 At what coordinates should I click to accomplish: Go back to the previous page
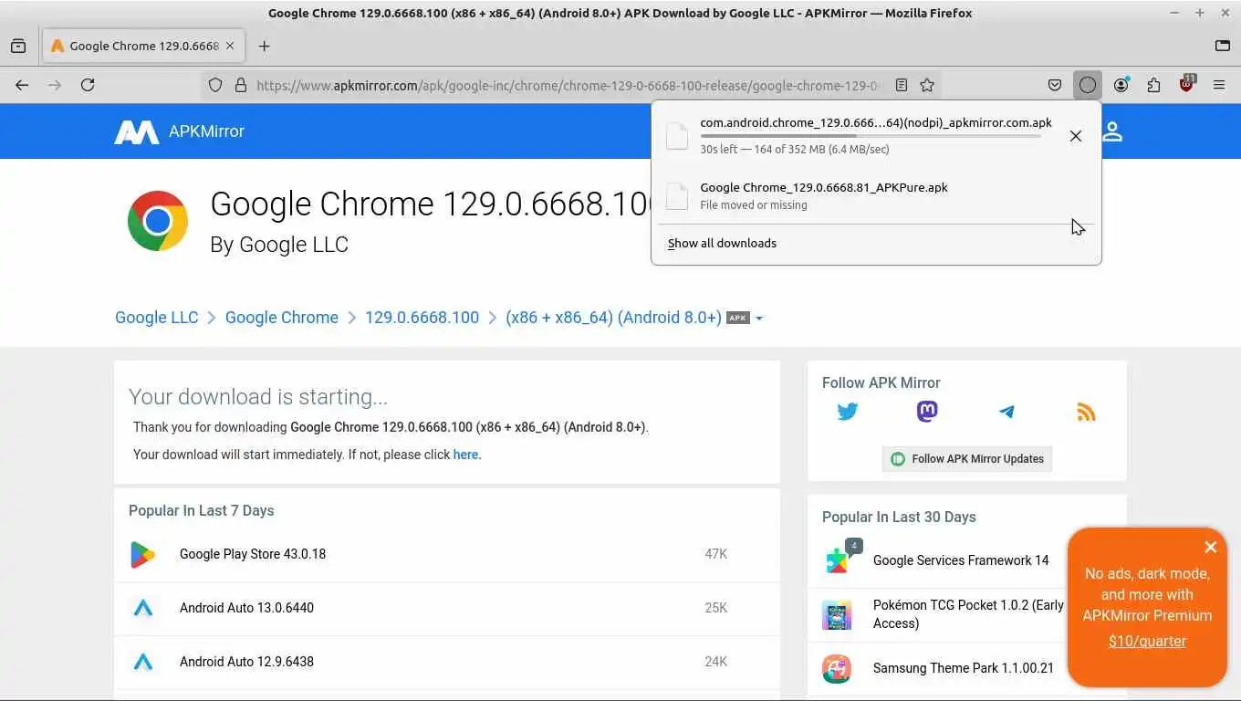coord(22,85)
